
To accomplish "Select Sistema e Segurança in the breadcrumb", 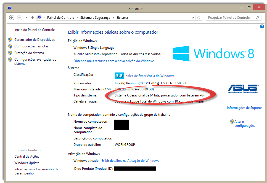I will (95, 18).
